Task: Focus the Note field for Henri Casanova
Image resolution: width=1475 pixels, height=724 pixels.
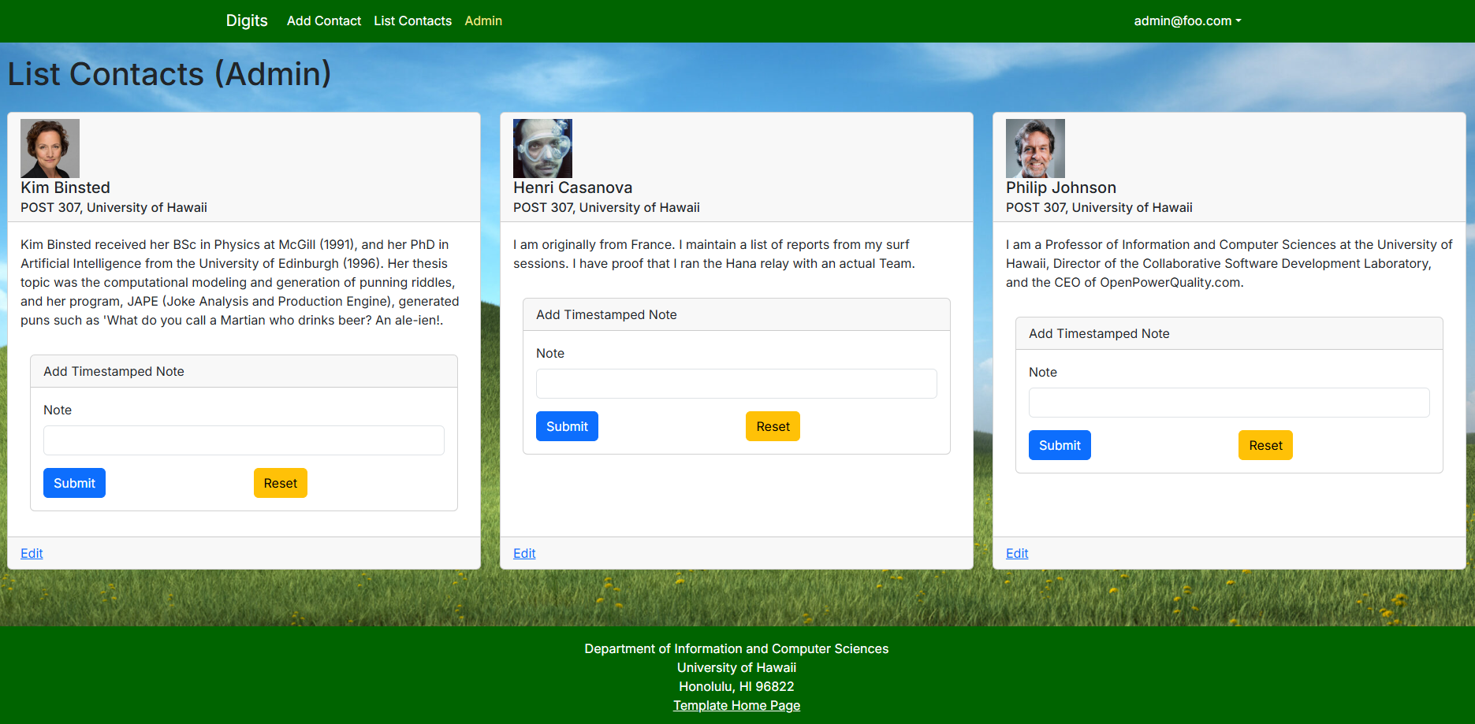Action: coord(736,384)
